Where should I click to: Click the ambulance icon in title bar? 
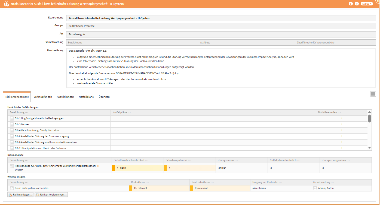point(6,4)
